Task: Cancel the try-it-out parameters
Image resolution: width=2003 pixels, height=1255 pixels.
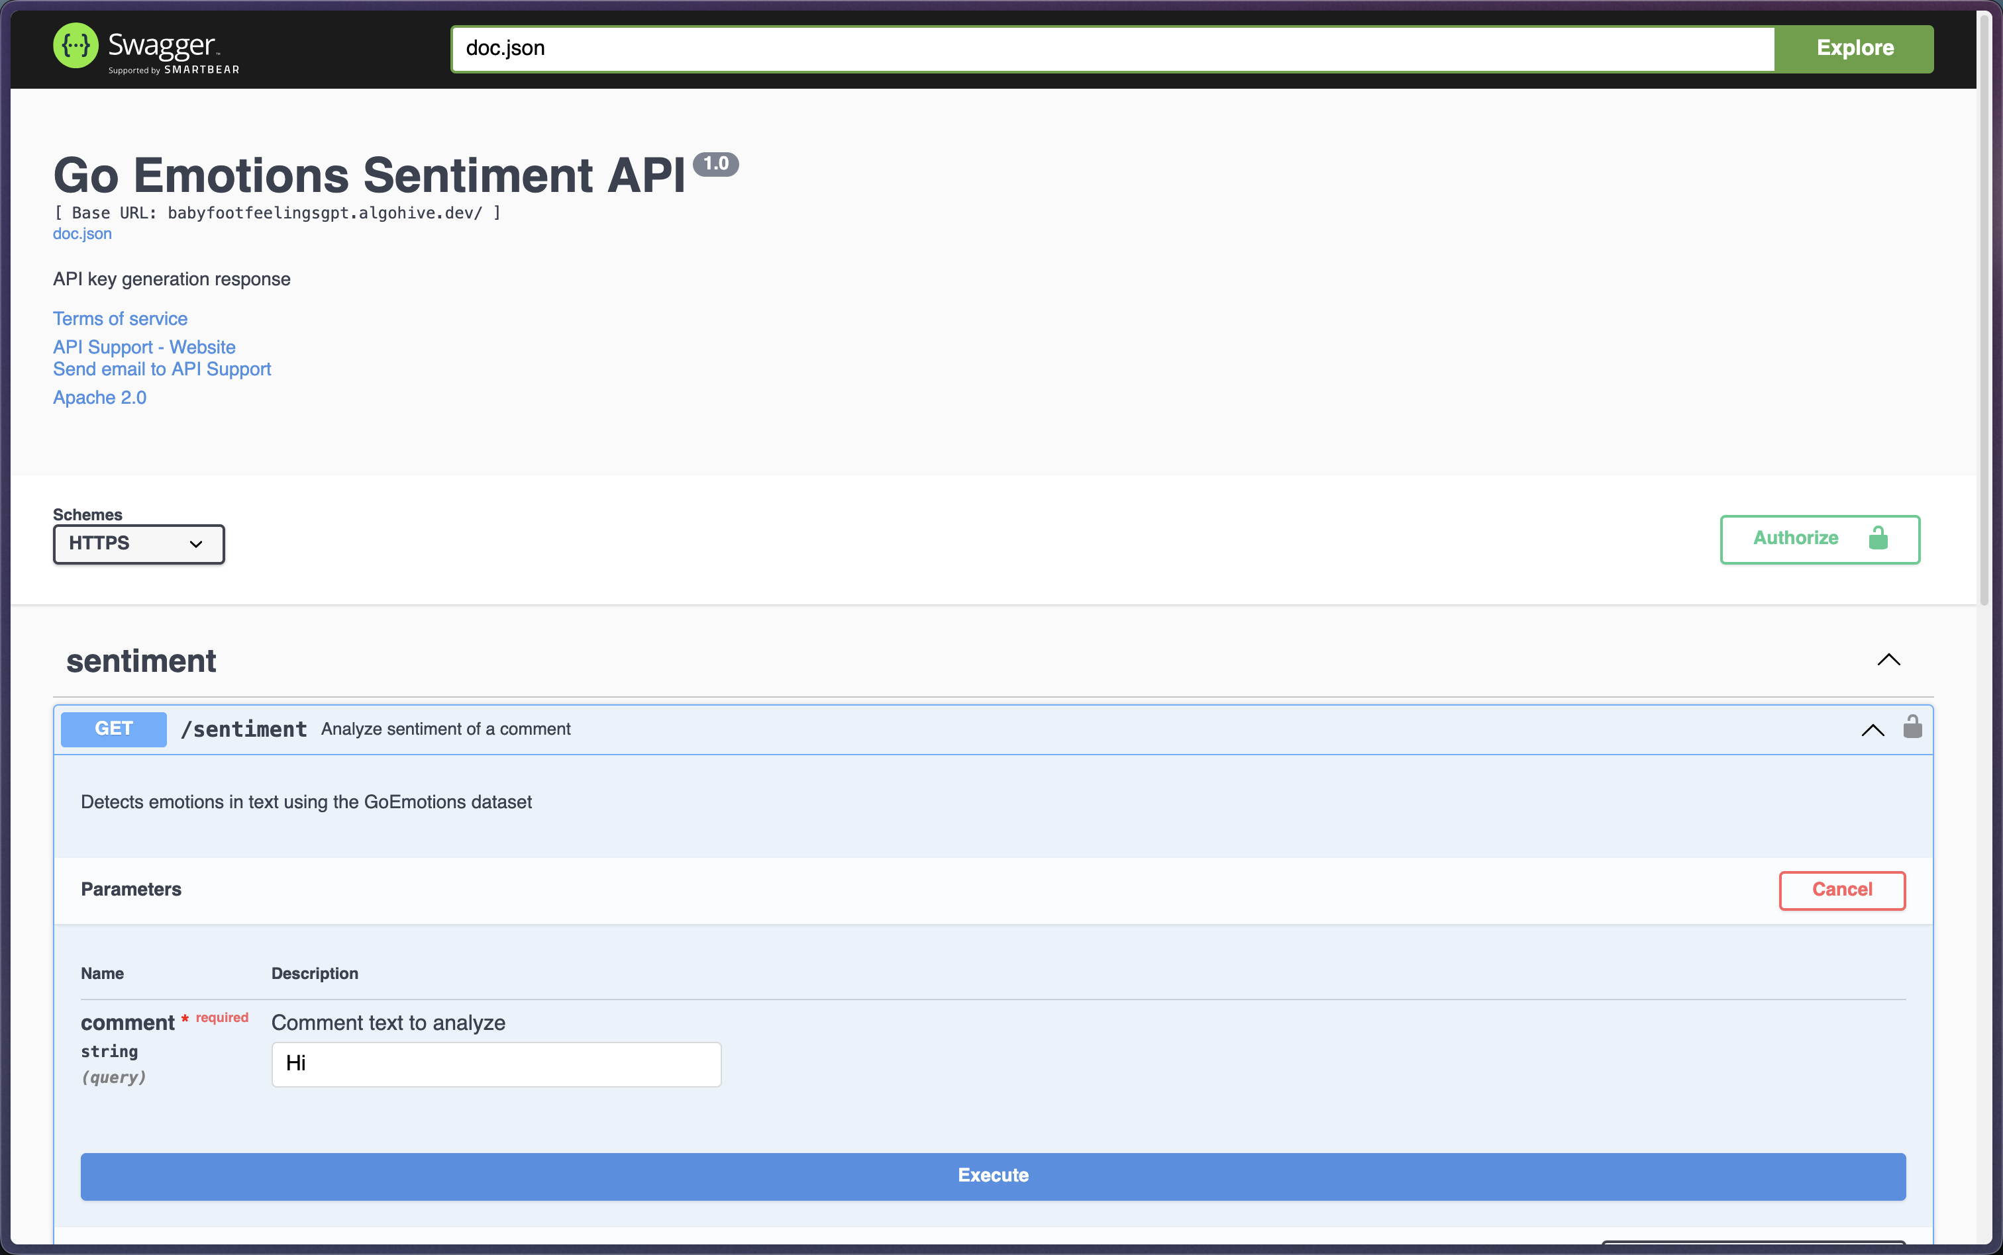Action: coord(1841,890)
